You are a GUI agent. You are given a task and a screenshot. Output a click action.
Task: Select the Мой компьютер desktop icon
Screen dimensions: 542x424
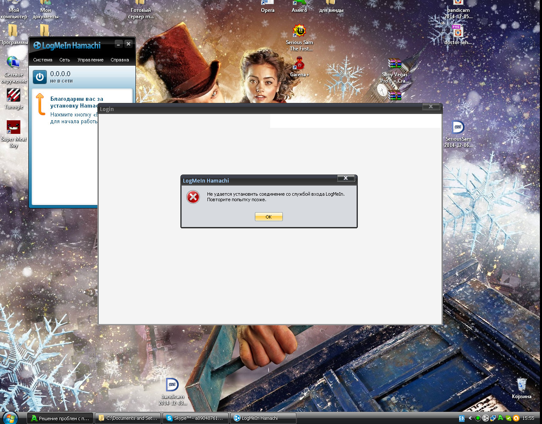[14, 10]
